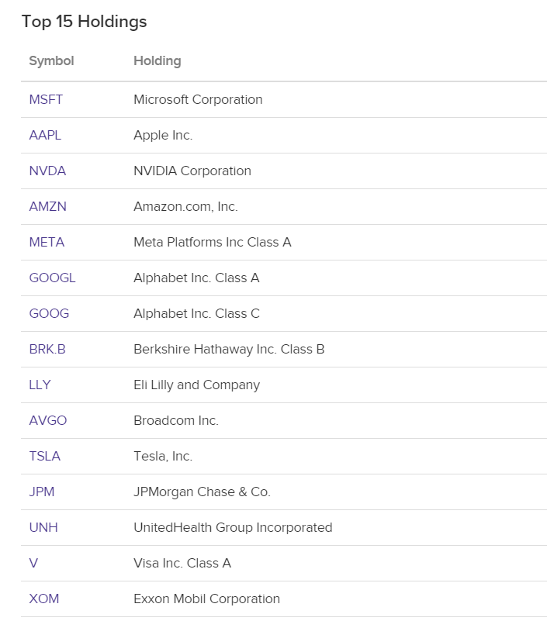
Task: Open the GOOGL ticker link
Action: pyautogui.click(x=52, y=278)
